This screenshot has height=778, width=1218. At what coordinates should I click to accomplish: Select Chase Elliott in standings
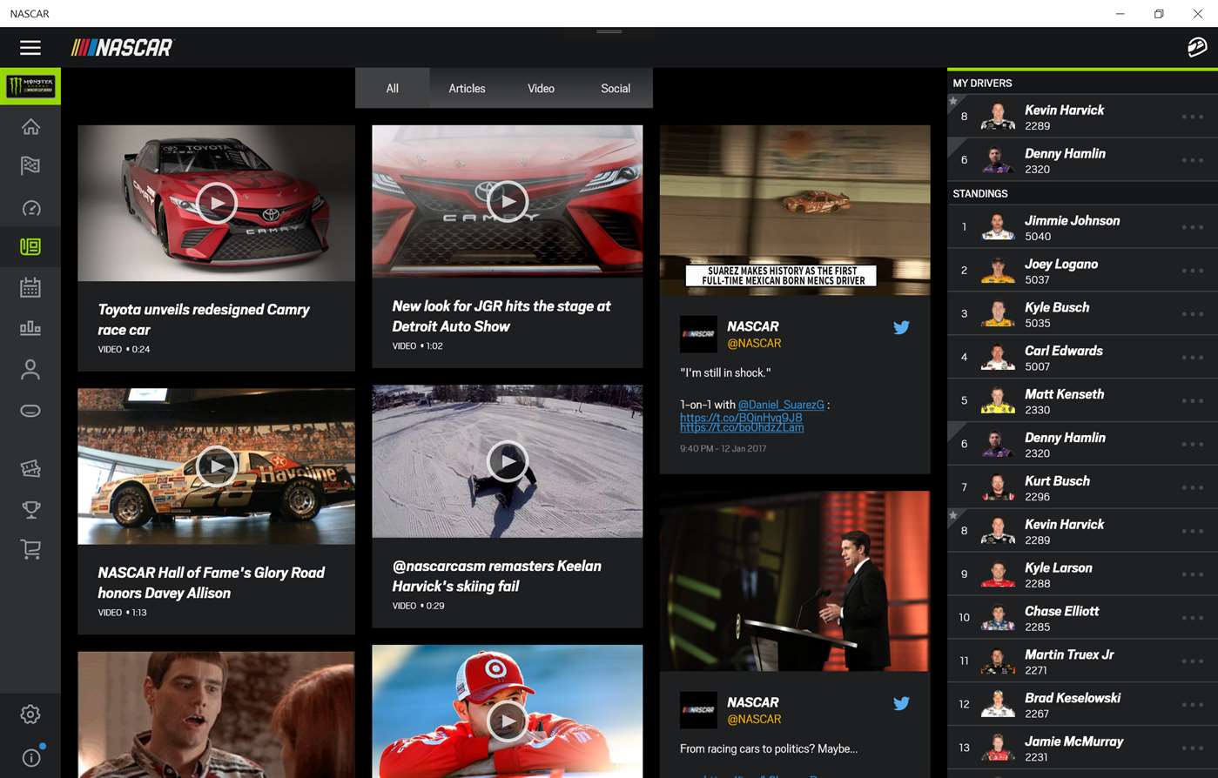[x=1082, y=618]
